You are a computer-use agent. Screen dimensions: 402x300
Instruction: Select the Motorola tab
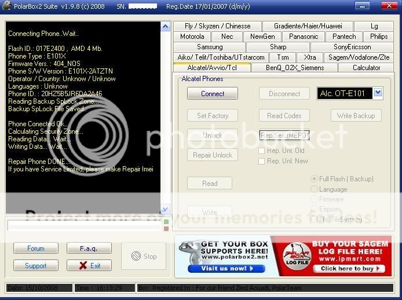coord(192,36)
